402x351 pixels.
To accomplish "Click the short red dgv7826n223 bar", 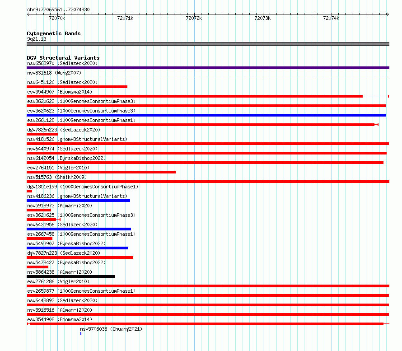I will pos(42,134).
